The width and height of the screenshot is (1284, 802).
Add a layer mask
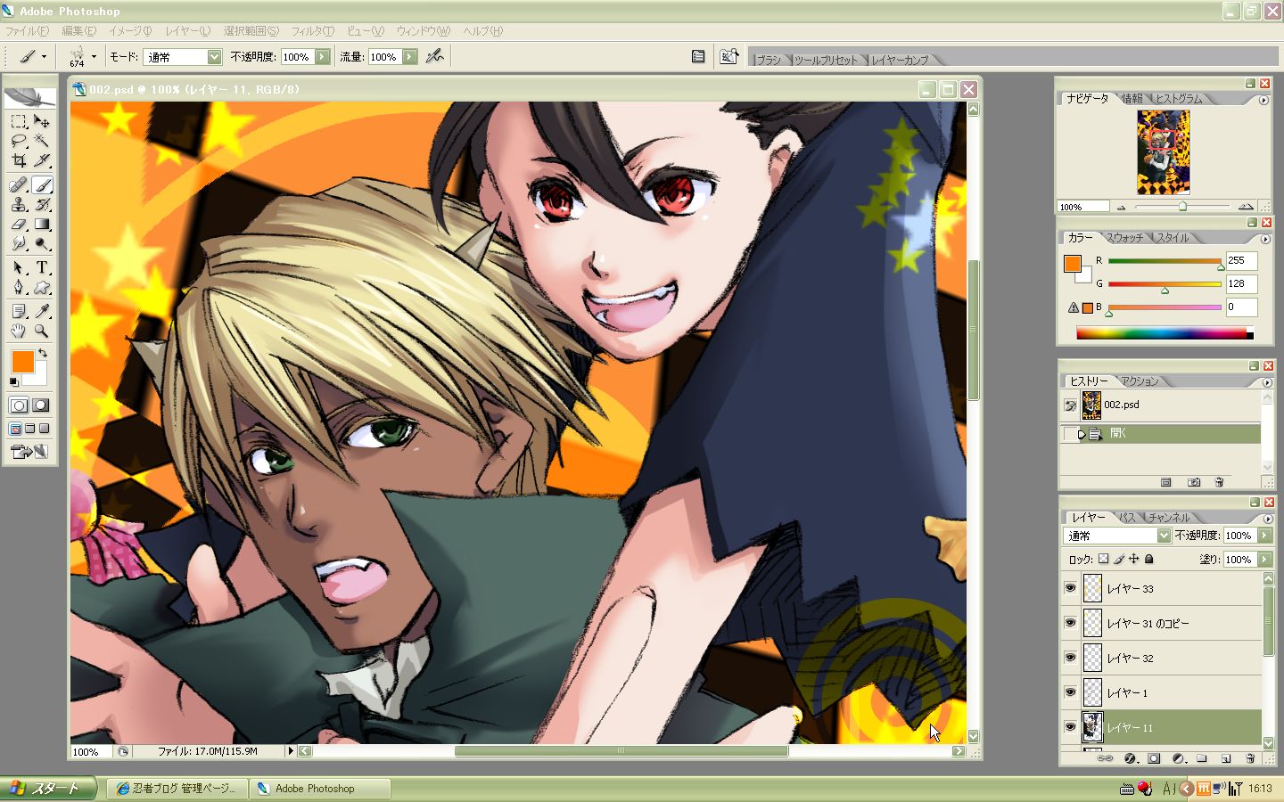(x=1154, y=759)
